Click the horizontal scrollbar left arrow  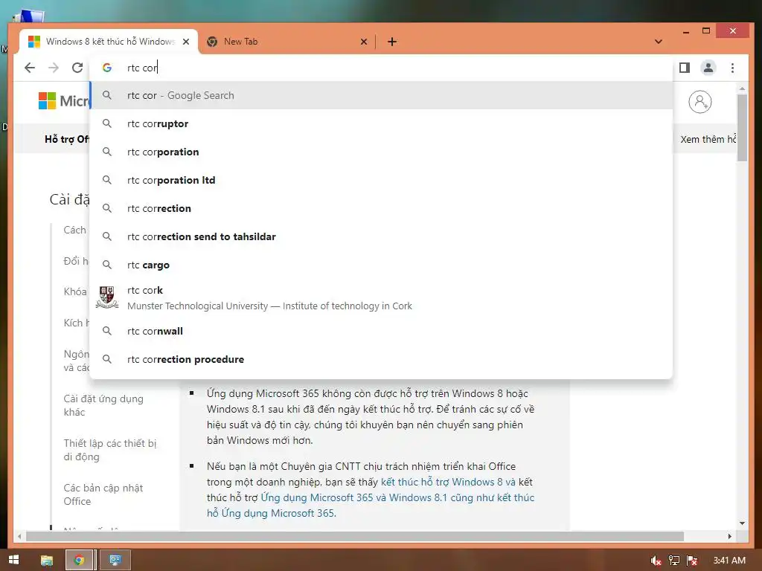(x=19, y=537)
